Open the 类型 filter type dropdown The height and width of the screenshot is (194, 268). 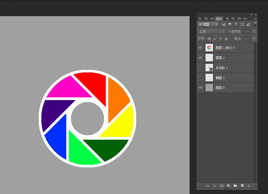208,24
